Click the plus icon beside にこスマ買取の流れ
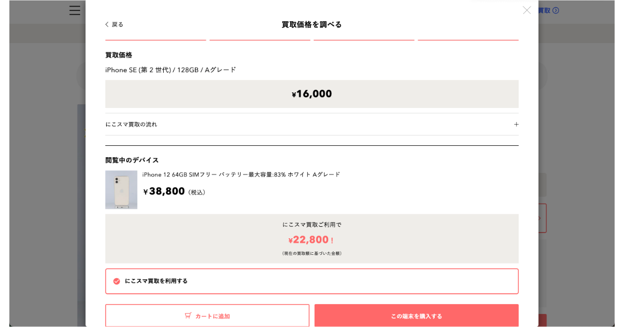 pos(516,124)
